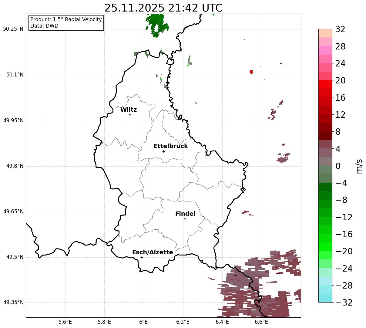366x328 pixels.
Task: Click the Wiltz city label
Action: pyautogui.click(x=129, y=110)
